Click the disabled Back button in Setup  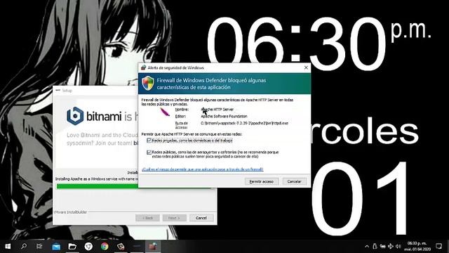pos(147,218)
